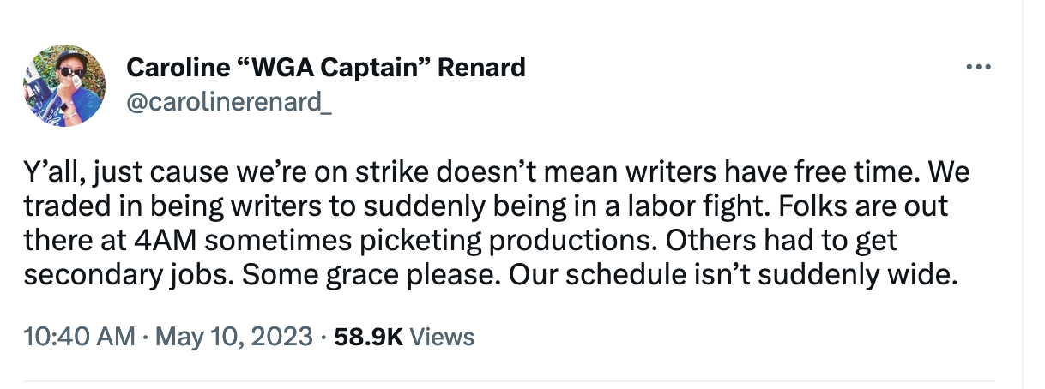Open the three-dot More options menu
Screen dimensions: 1045x389
978,67
